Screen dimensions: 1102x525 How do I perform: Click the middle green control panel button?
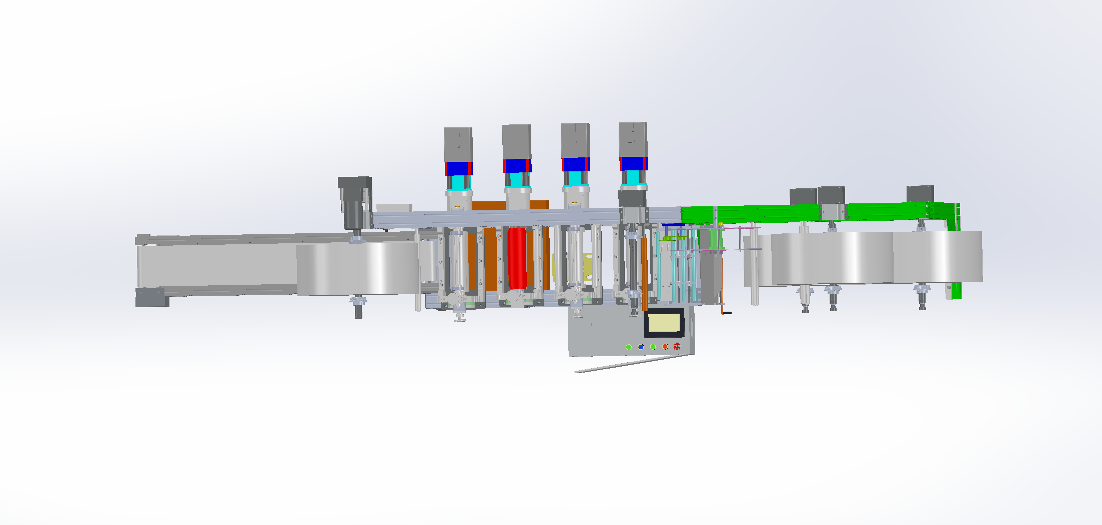[x=653, y=347]
